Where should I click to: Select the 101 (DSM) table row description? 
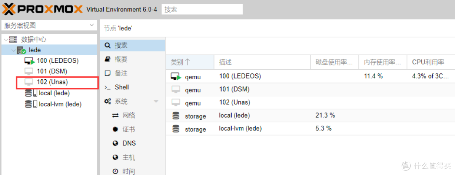(x=234, y=89)
